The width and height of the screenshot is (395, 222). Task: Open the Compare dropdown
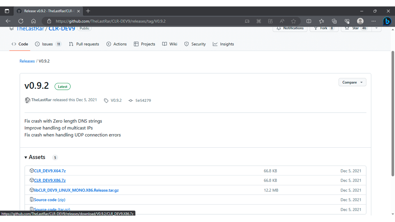pyautogui.click(x=352, y=82)
